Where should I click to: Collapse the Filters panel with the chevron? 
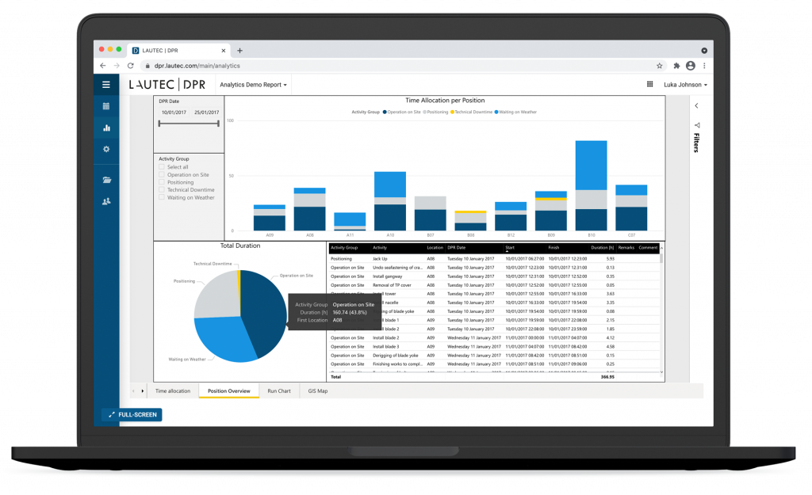[695, 105]
